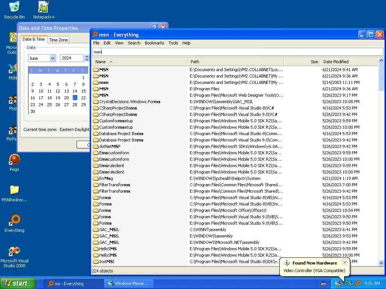This screenshot has height=289, width=386.
Task: Sort results by Path column header
Action: coord(236,62)
